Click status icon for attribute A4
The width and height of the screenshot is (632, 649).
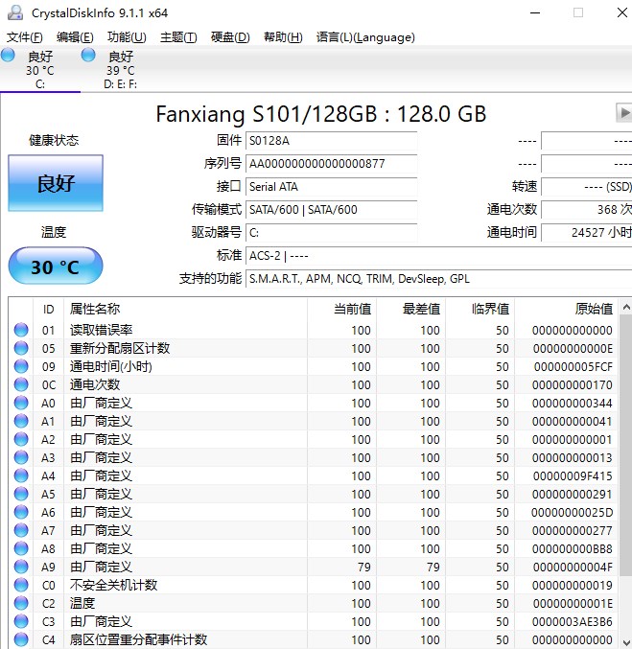pos(21,475)
